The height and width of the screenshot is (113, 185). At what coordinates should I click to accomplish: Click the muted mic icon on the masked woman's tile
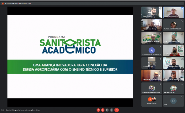click(x=182, y=46)
